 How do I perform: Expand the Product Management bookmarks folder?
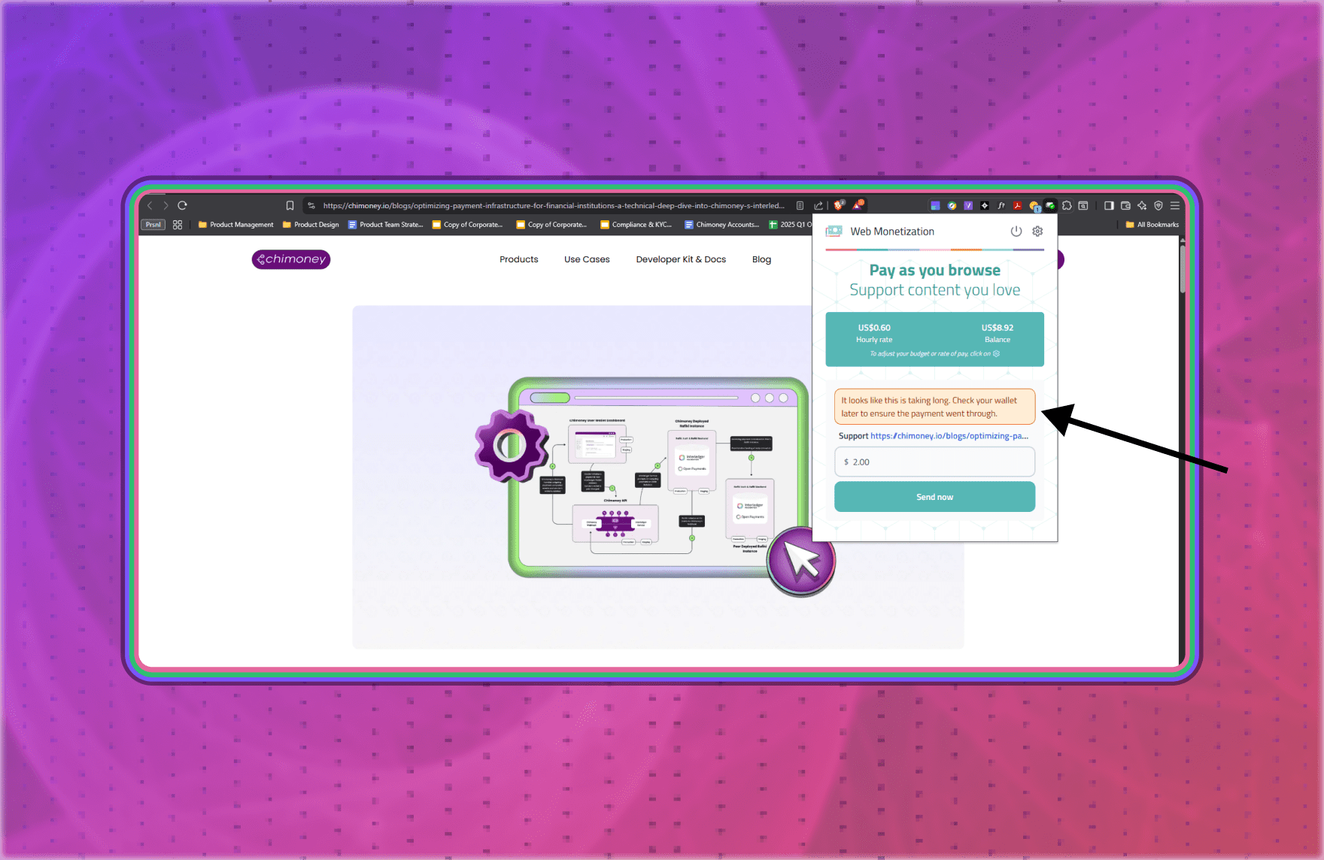[x=235, y=225]
